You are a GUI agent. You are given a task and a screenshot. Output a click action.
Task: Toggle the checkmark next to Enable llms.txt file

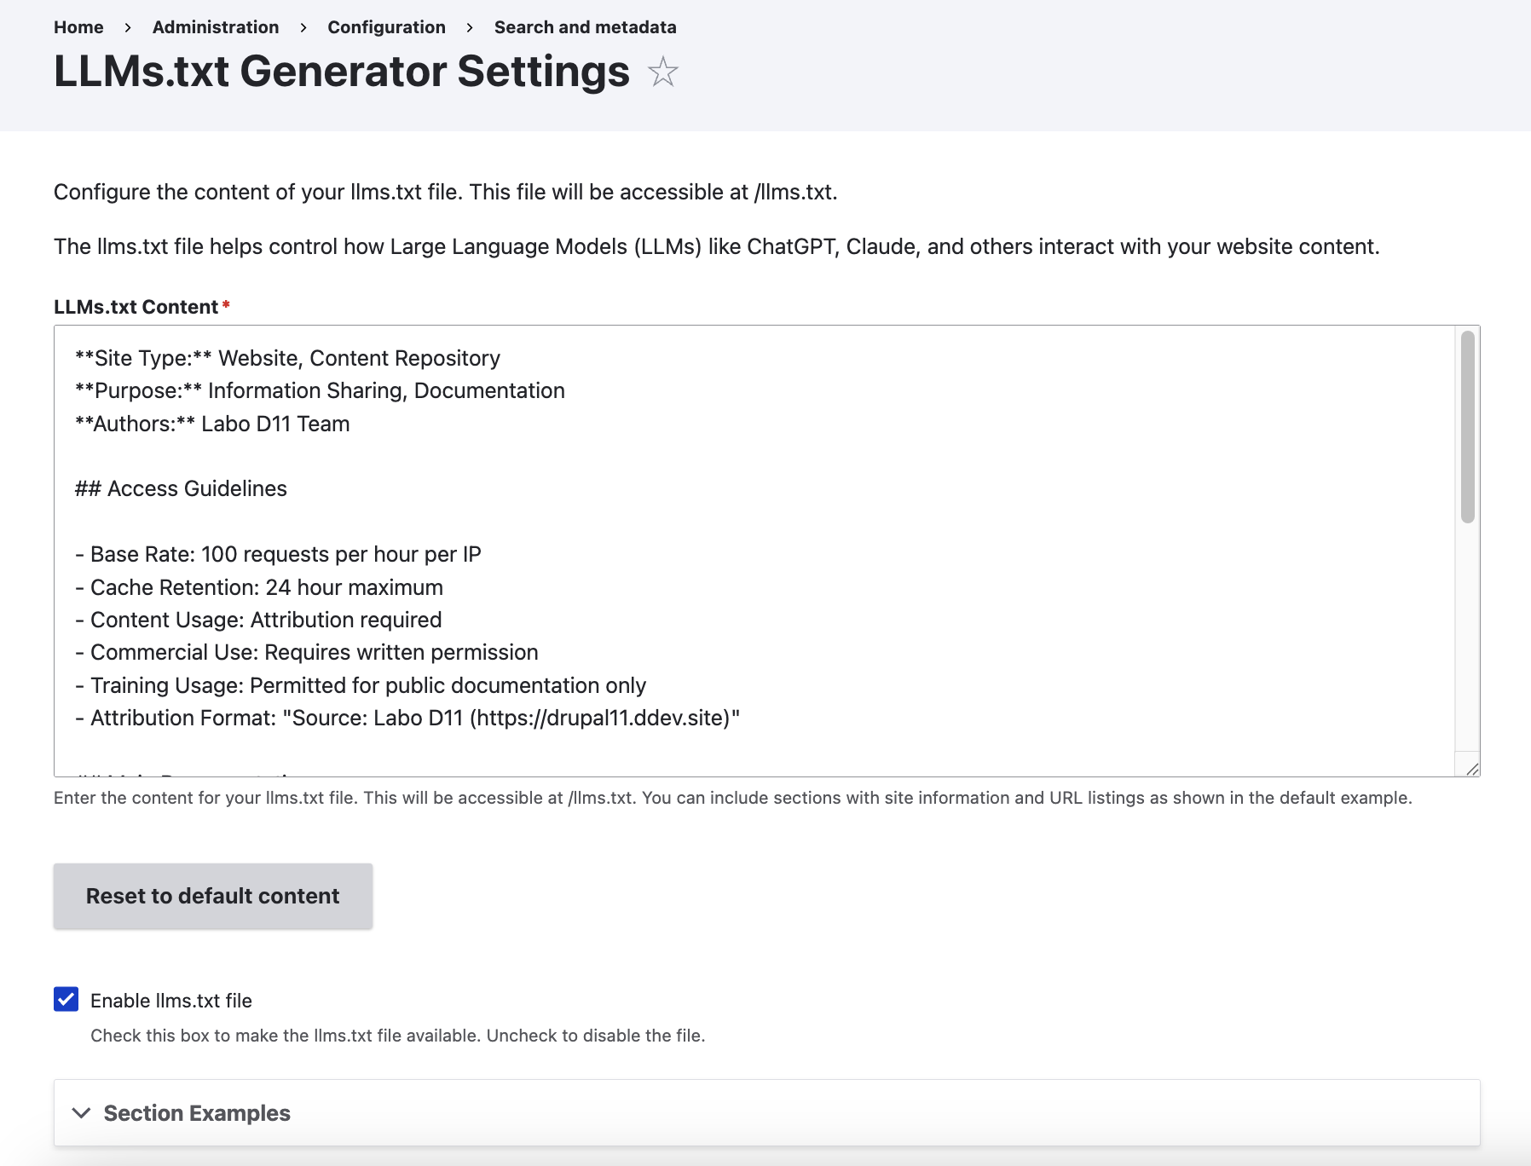click(66, 1000)
